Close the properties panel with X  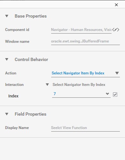pyautogui.click(x=116, y=5)
